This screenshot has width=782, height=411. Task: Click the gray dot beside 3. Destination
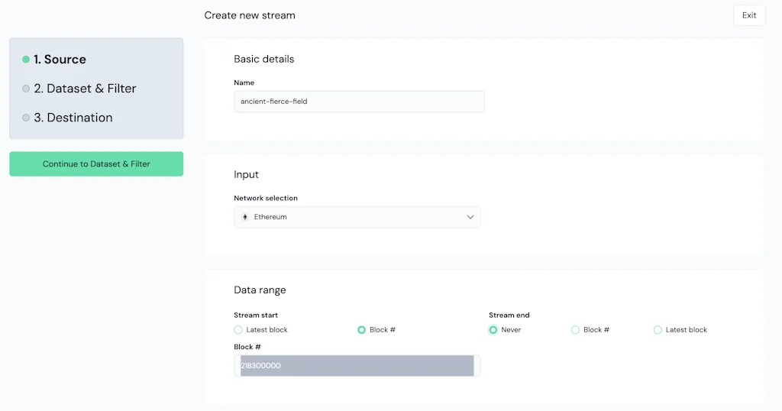tap(26, 118)
